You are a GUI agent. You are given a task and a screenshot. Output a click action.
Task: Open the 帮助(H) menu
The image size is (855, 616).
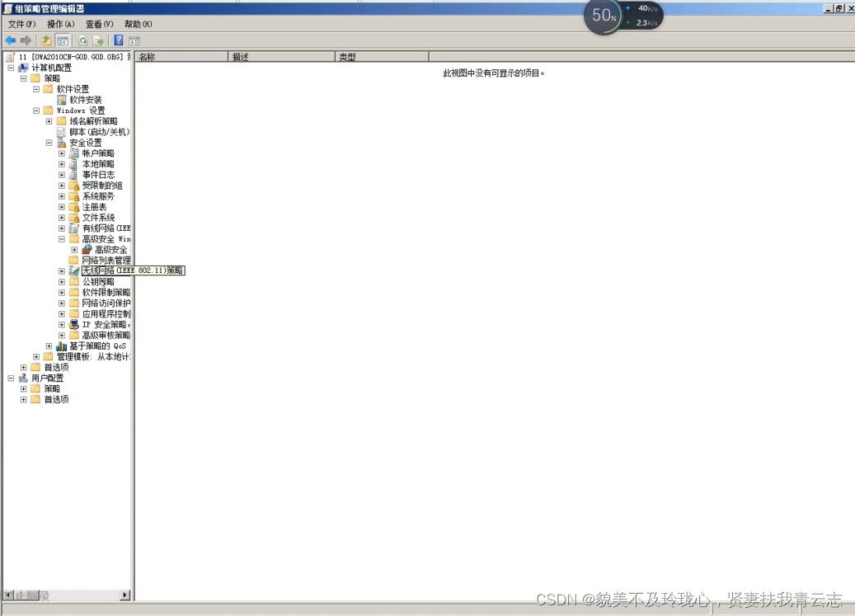(x=138, y=24)
